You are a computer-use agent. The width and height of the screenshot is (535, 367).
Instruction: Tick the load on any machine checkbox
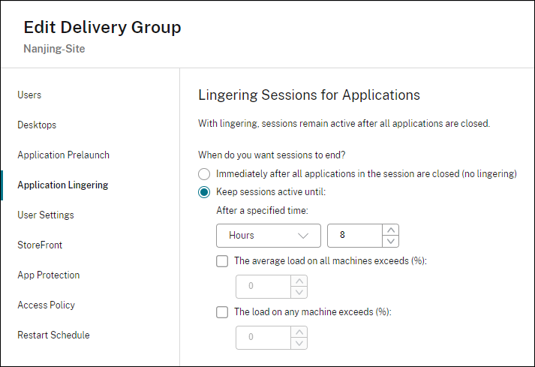click(x=222, y=311)
